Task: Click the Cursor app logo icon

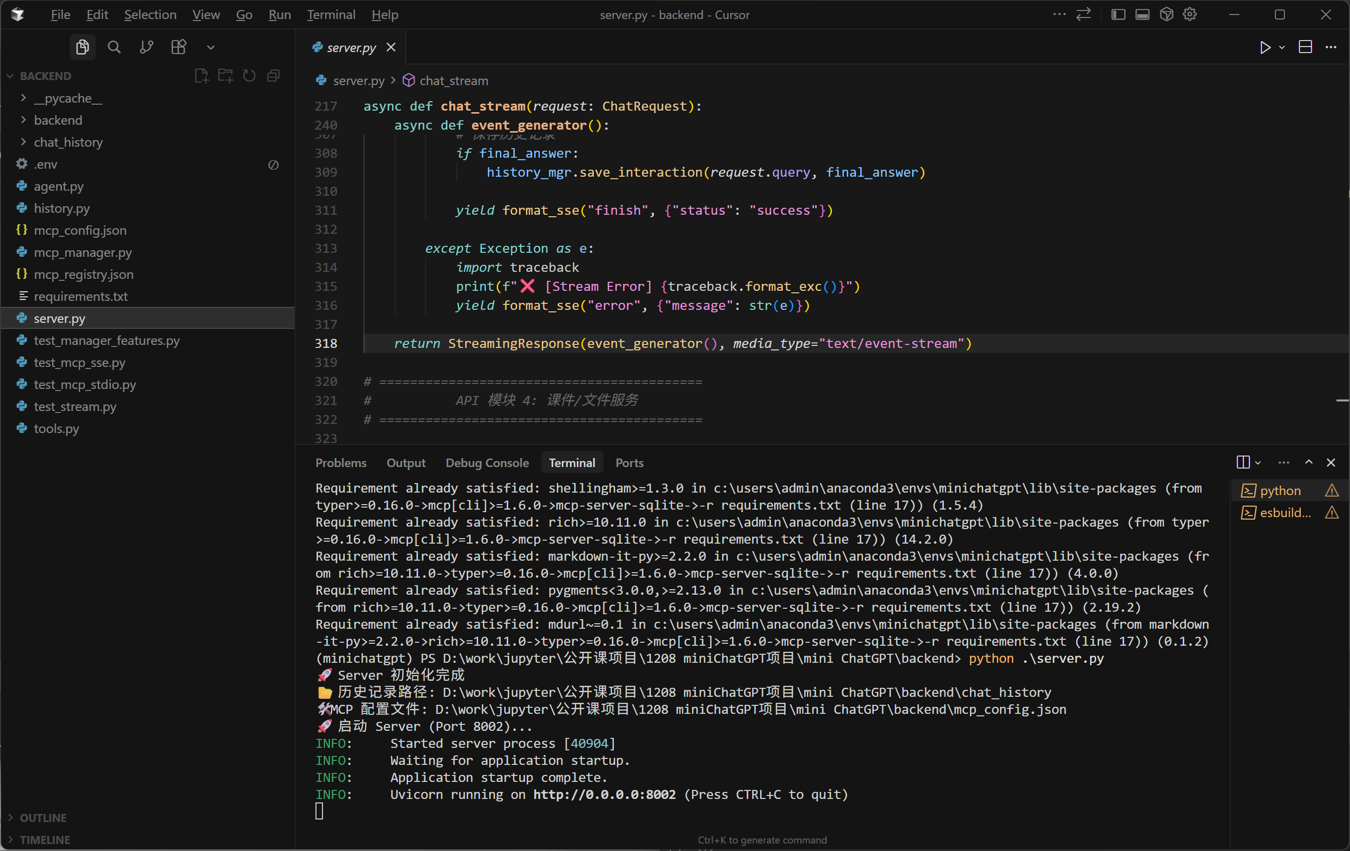Action: (18, 15)
